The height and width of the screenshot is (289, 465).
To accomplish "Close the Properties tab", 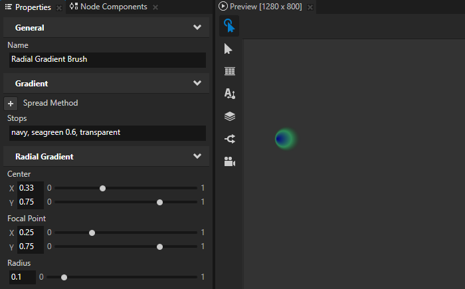I will 59,8.
